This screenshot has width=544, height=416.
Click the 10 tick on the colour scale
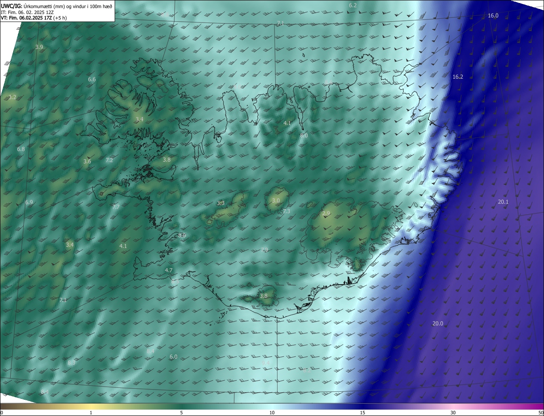tap(272, 413)
